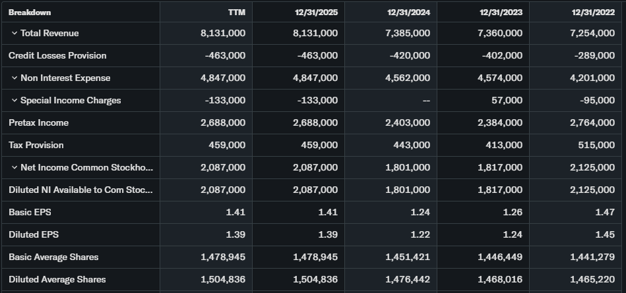Click the Diluted Average Shares label
This screenshot has width=626, height=293.
click(x=57, y=280)
